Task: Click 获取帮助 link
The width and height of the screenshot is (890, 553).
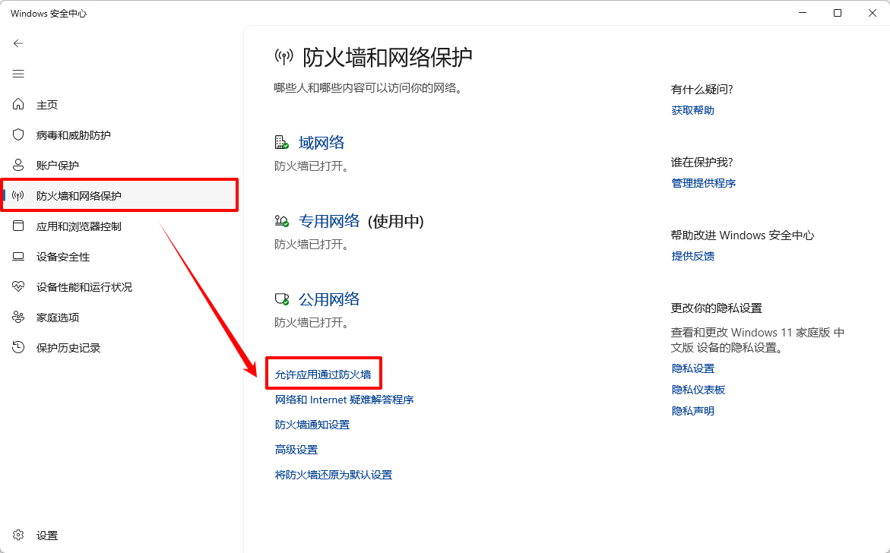Action: (x=692, y=110)
